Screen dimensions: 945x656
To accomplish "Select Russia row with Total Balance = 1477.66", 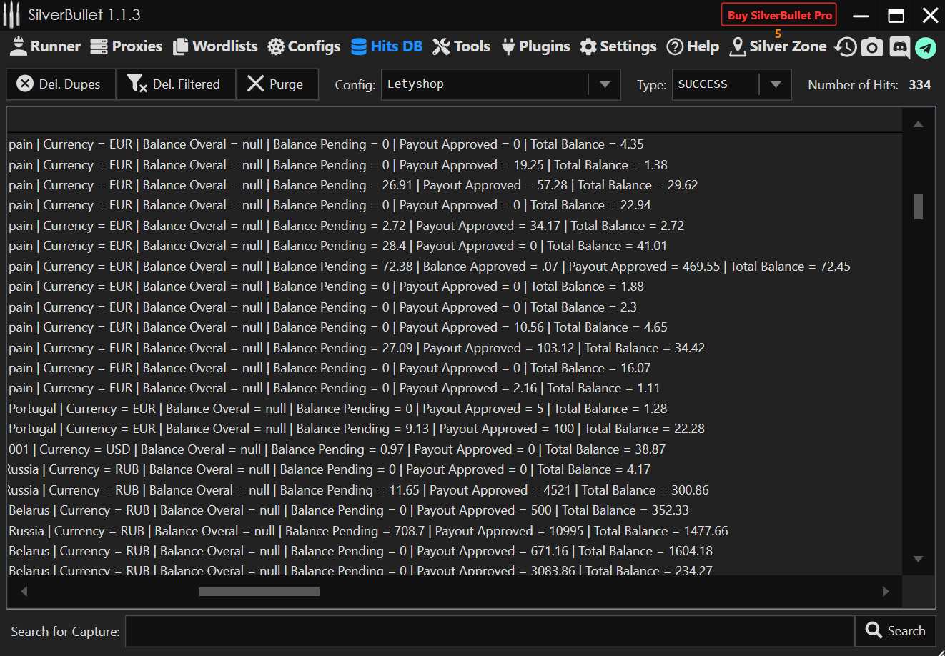I will click(455, 531).
